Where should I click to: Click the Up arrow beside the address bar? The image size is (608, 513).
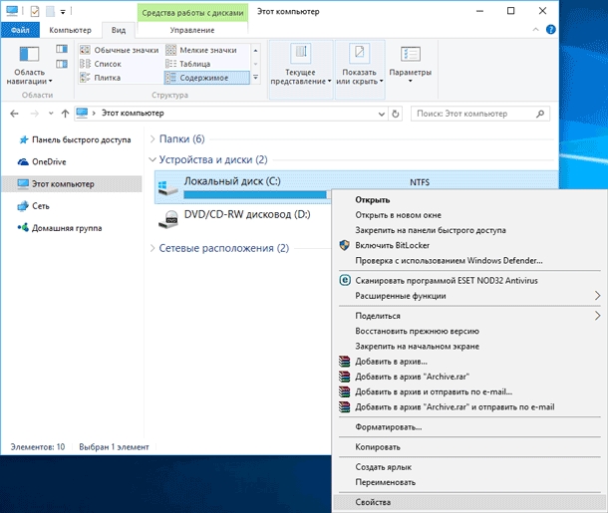[65, 114]
